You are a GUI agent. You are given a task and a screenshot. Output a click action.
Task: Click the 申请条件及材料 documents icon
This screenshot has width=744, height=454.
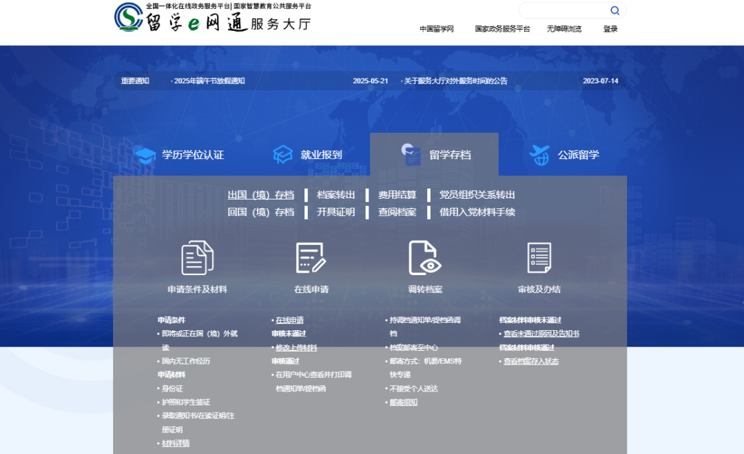[198, 258]
